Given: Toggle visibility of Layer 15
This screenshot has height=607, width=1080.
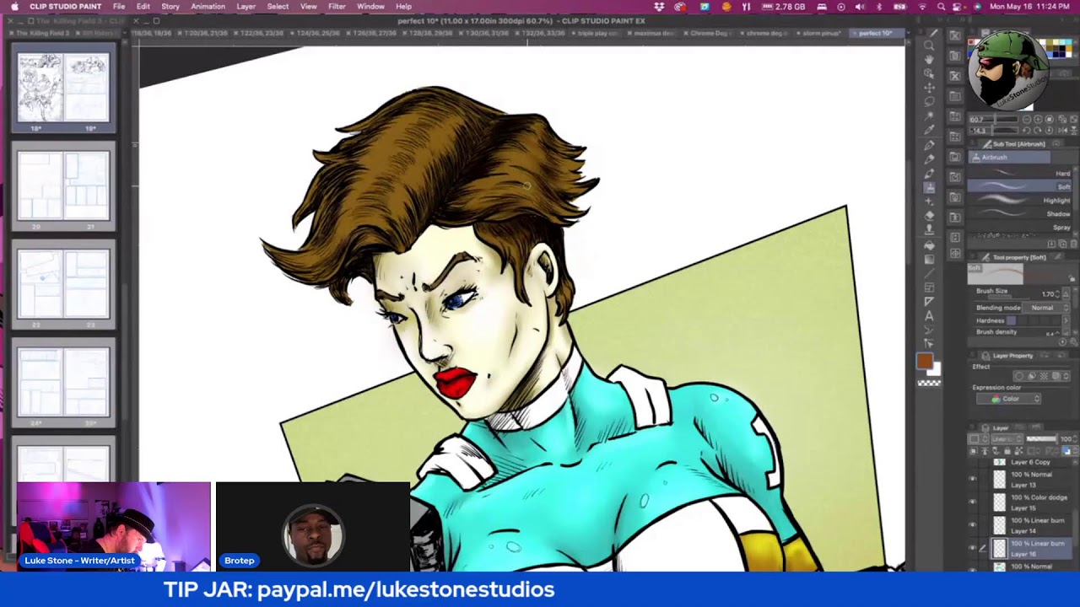Looking at the screenshot, I should click(x=973, y=502).
